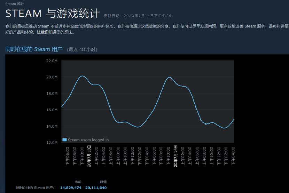Screen dimensions: 289x193
Task: Click the blue legend swatch for Steam users
Action: 64,140
